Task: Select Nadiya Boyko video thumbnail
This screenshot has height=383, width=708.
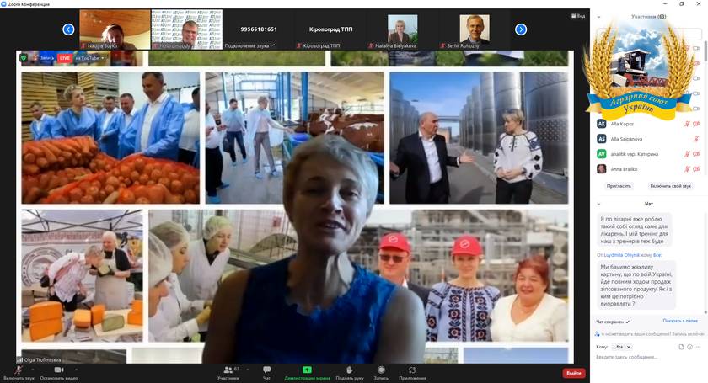Action: [115, 29]
